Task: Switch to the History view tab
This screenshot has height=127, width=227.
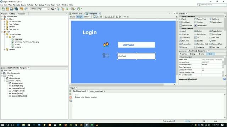Action: tap(87, 17)
